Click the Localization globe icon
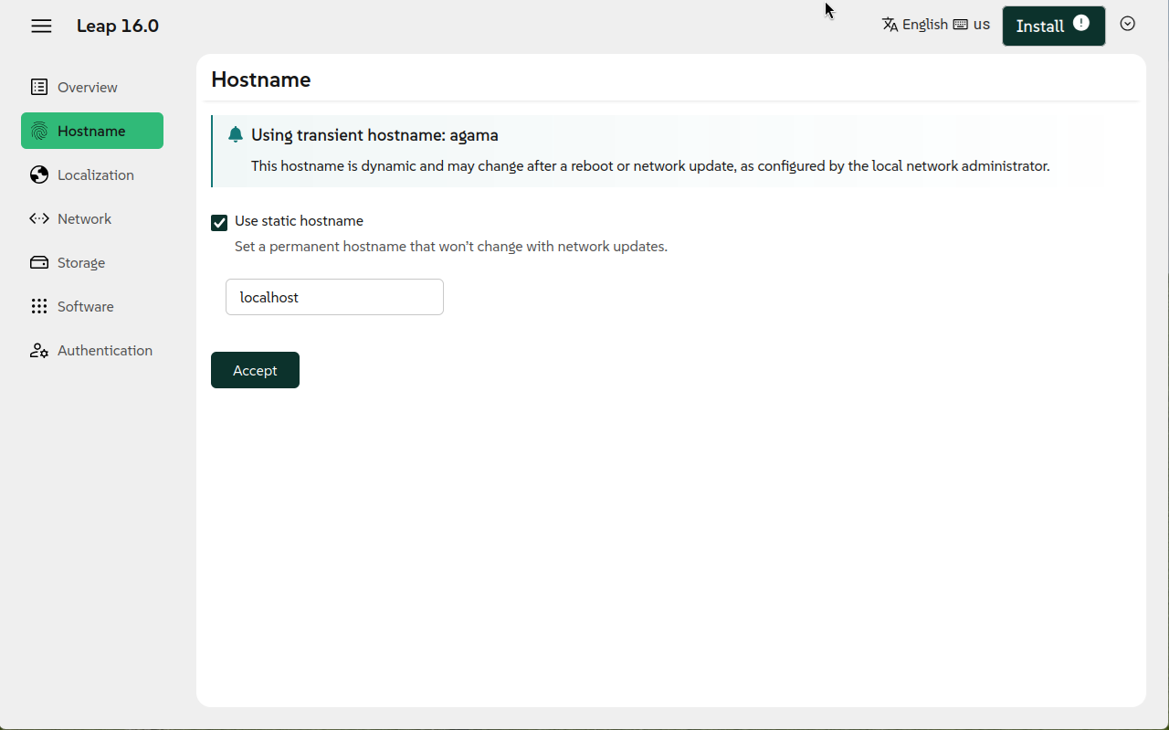This screenshot has height=730, width=1169. pyautogui.click(x=39, y=175)
